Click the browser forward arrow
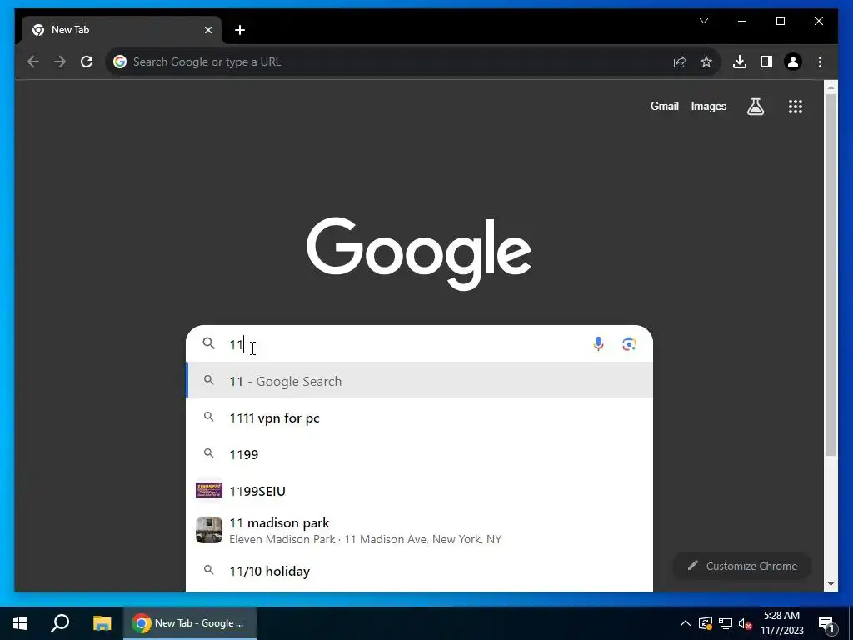Viewport: 853px width, 640px height. pos(60,62)
